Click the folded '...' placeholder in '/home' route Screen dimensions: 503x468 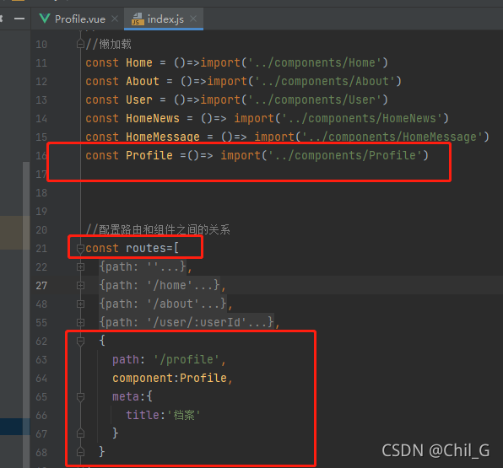203,285
